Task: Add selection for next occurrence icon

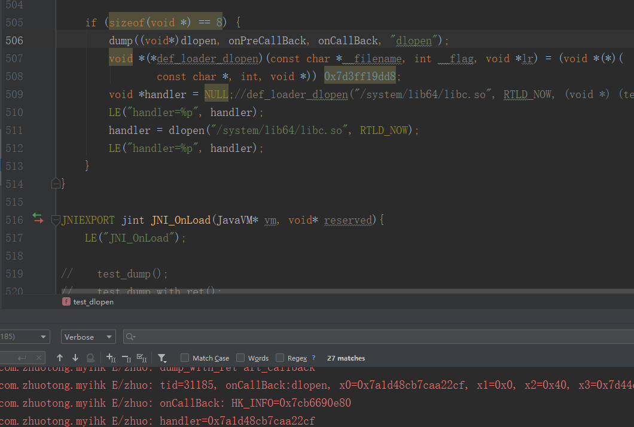Action: [x=111, y=358]
